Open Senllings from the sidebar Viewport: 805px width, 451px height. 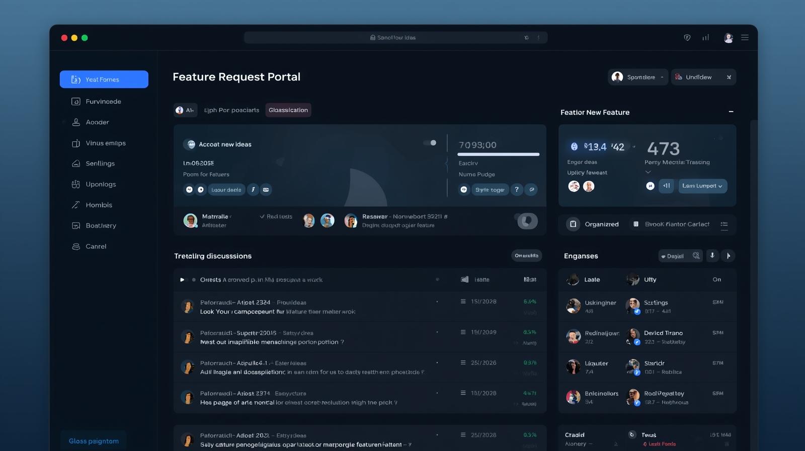(100, 164)
